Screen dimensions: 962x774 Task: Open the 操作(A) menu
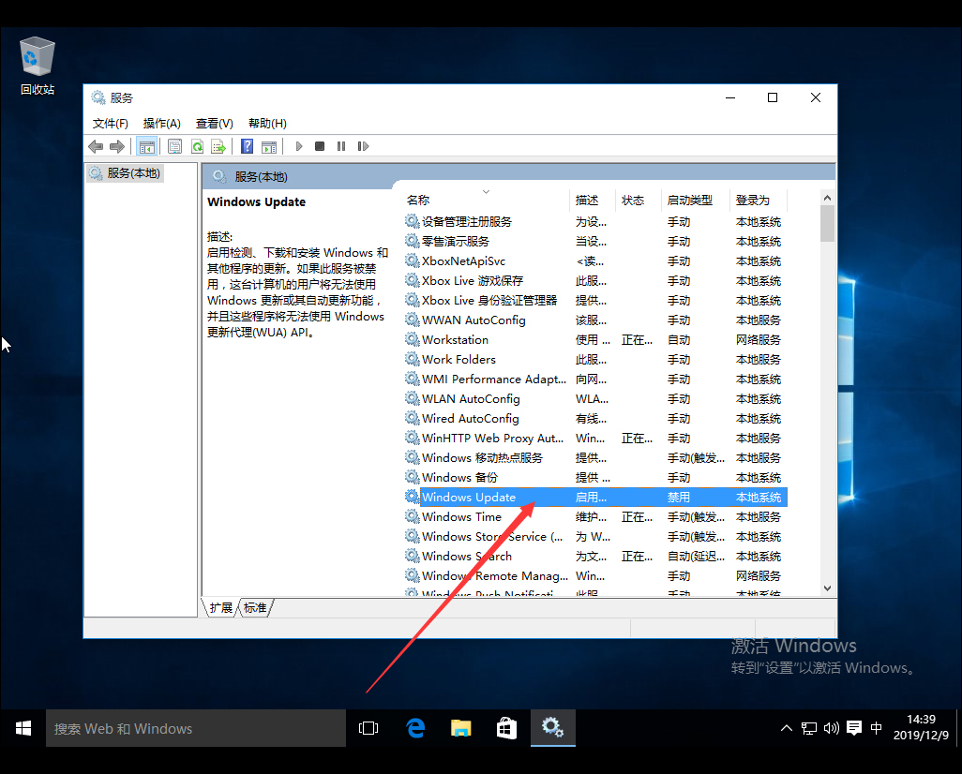(x=161, y=123)
